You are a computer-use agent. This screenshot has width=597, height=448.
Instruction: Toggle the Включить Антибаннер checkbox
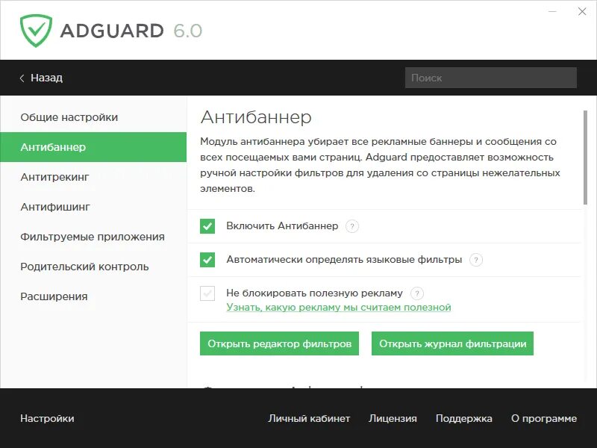point(207,226)
